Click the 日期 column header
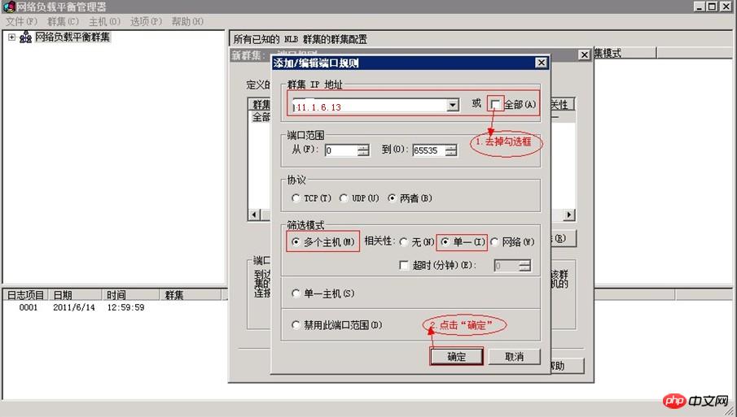Screen dimensions: 737x417 (75, 294)
